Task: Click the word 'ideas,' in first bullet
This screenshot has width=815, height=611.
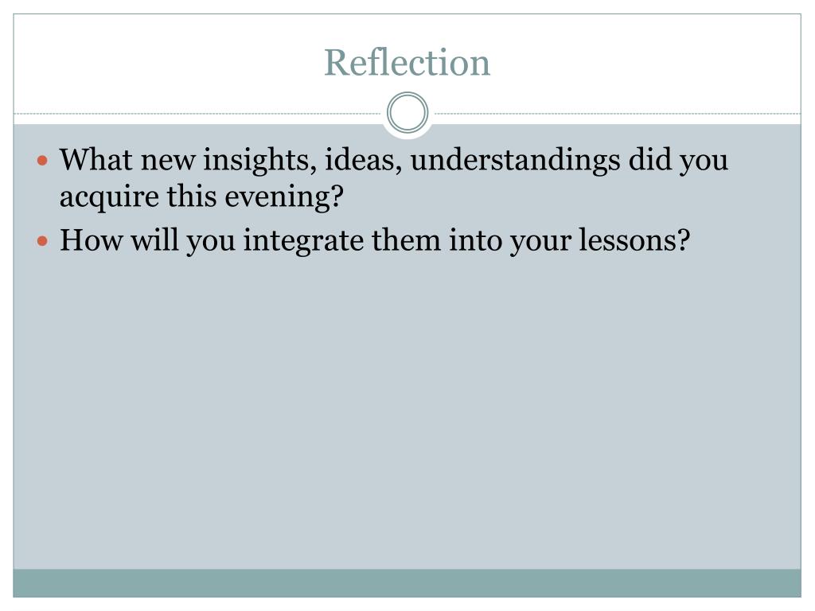Action: tap(363, 159)
